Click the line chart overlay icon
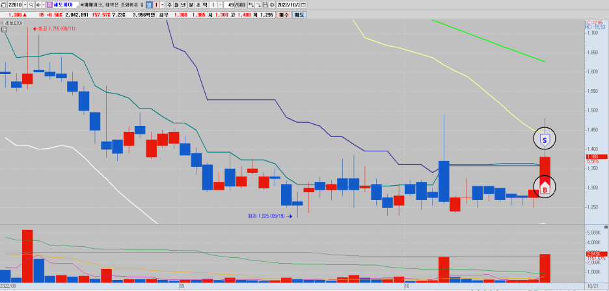 click(259, 5)
